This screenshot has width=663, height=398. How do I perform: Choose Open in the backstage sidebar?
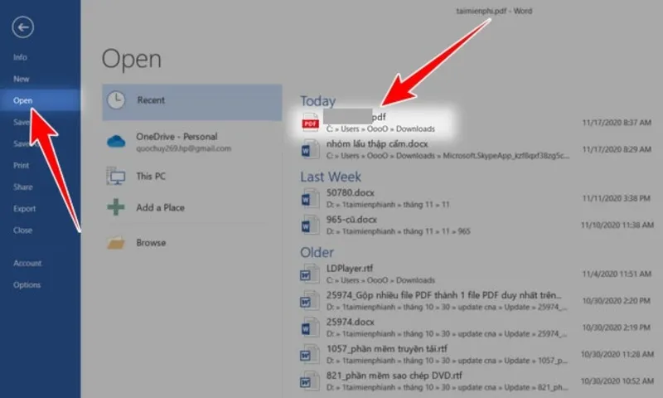[x=22, y=100]
